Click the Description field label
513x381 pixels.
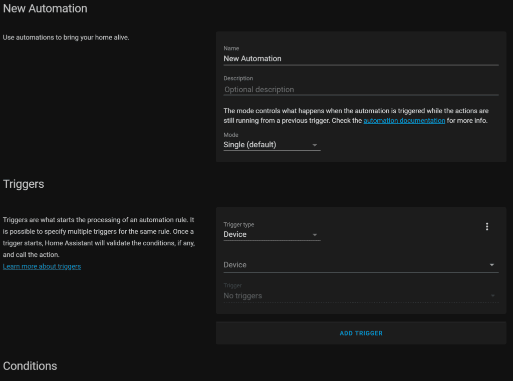238,78
